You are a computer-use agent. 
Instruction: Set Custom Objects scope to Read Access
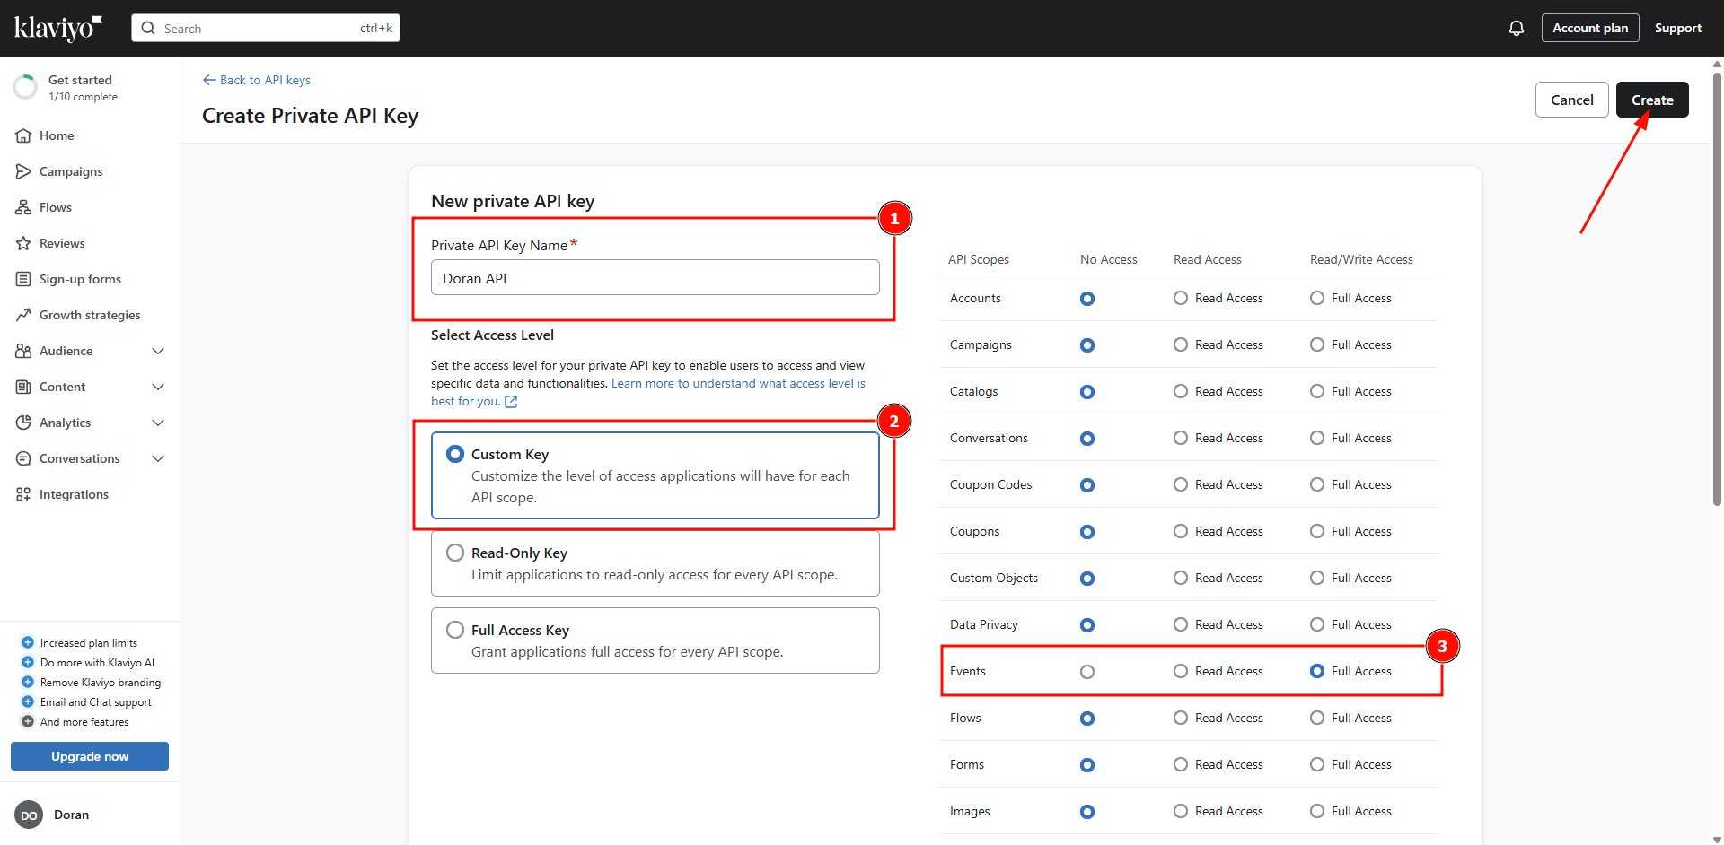pyautogui.click(x=1181, y=578)
